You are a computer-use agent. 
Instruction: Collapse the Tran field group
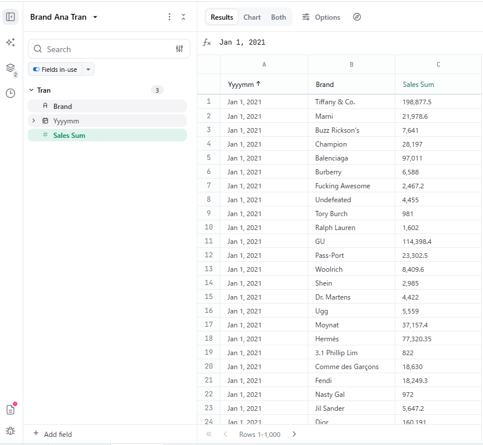point(31,90)
